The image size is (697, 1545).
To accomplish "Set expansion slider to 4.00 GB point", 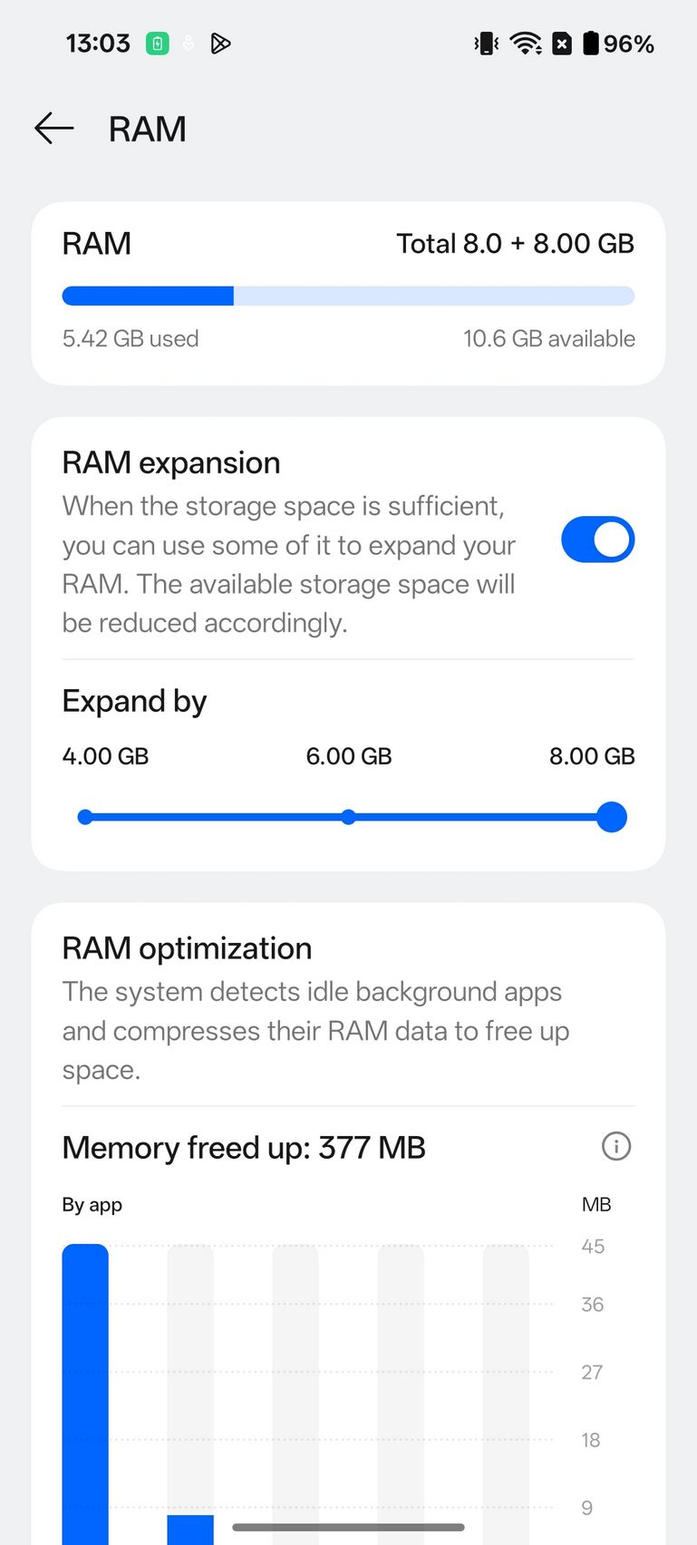I will tap(85, 817).
